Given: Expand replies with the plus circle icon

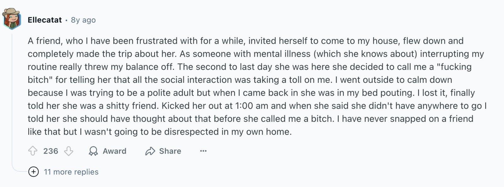Looking at the screenshot, I should tap(33, 172).
